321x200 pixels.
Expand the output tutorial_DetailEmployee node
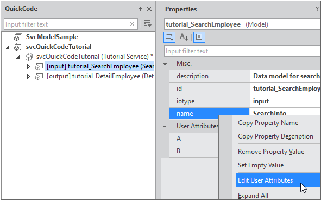[x=28, y=76]
